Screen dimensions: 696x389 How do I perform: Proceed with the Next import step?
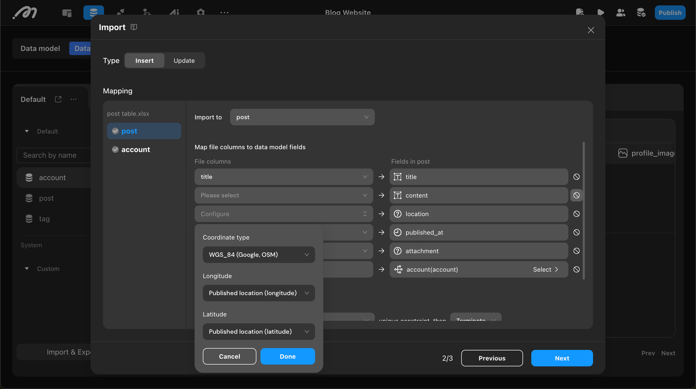[562, 358]
